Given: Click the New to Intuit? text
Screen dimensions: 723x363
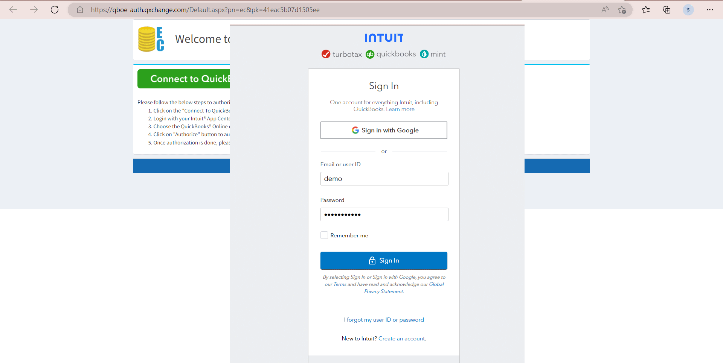Looking at the screenshot, I should click(359, 339).
